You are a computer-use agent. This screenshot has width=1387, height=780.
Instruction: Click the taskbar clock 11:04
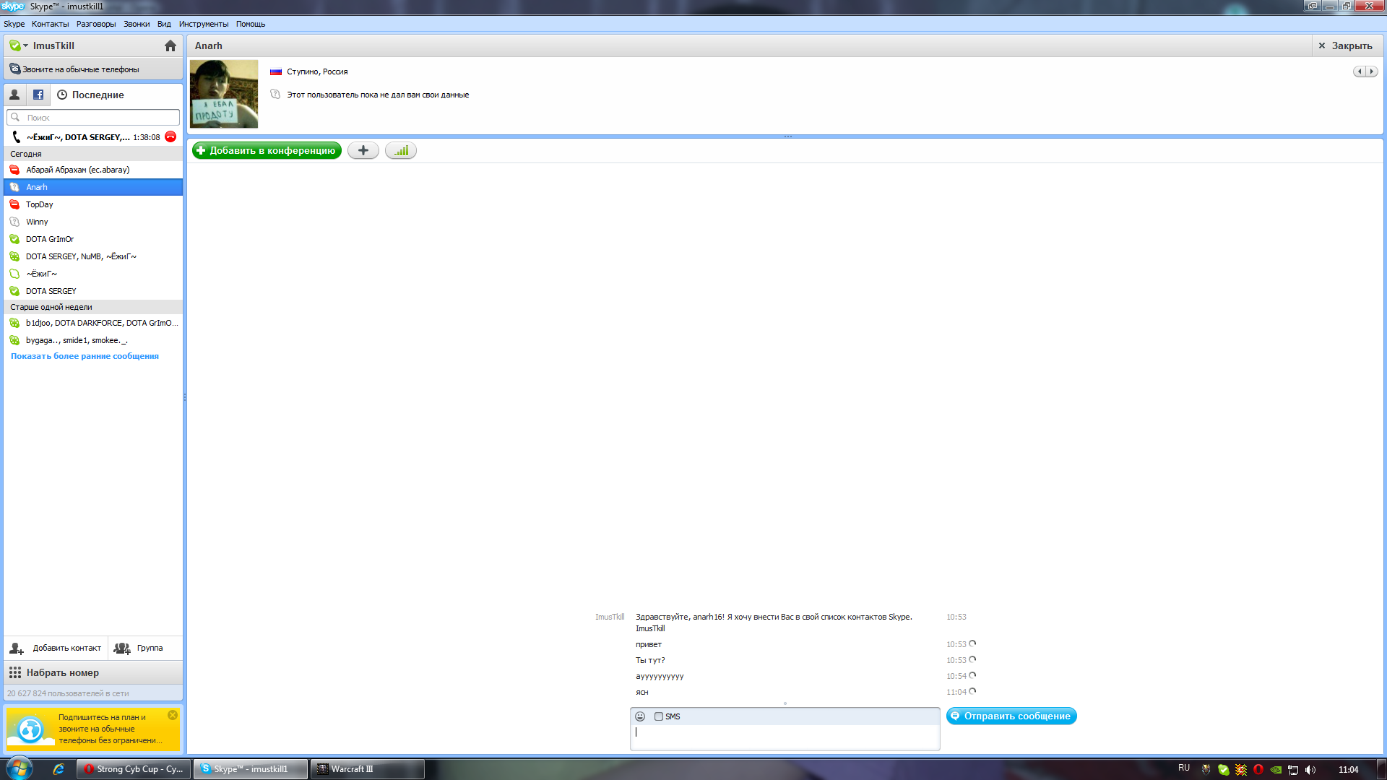pos(1348,770)
